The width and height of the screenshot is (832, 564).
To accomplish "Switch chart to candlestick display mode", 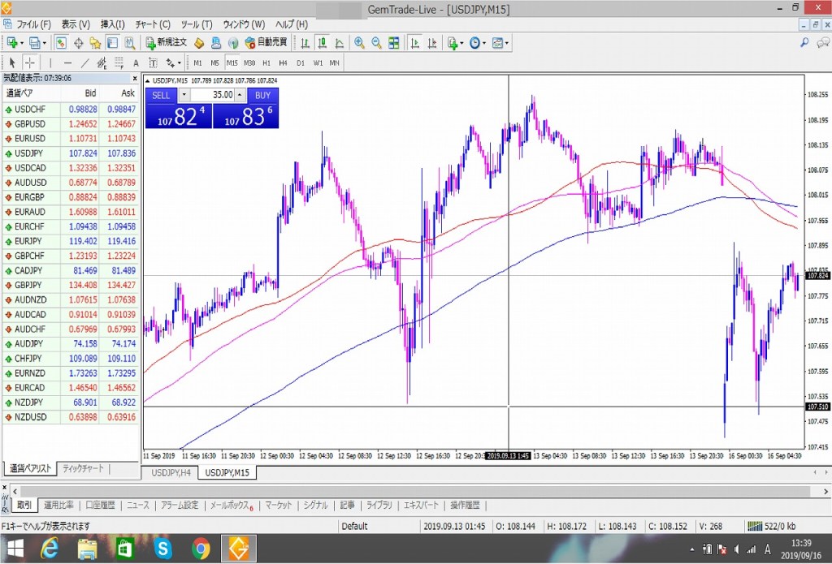I will [322, 43].
